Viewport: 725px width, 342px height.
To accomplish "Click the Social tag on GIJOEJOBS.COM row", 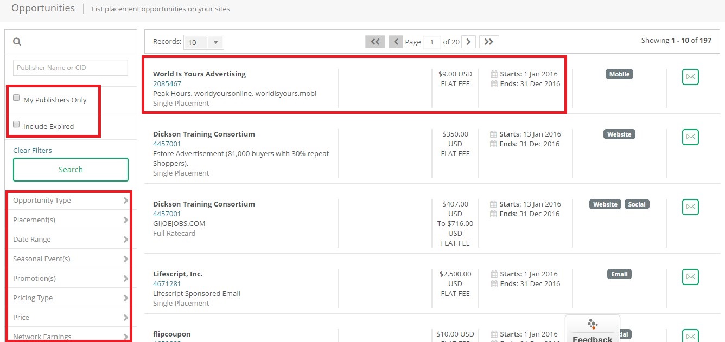I will click(x=637, y=204).
